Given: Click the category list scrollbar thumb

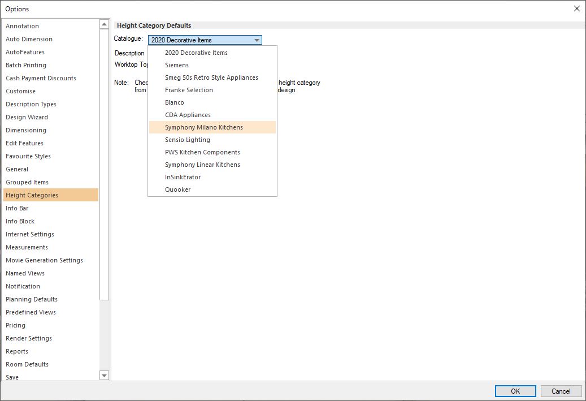Looking at the screenshot, I should point(105,165).
